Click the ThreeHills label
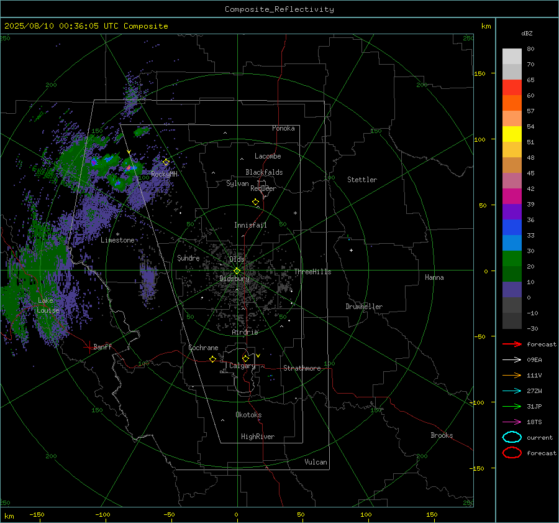The width and height of the screenshot is (559, 523). pos(312,272)
